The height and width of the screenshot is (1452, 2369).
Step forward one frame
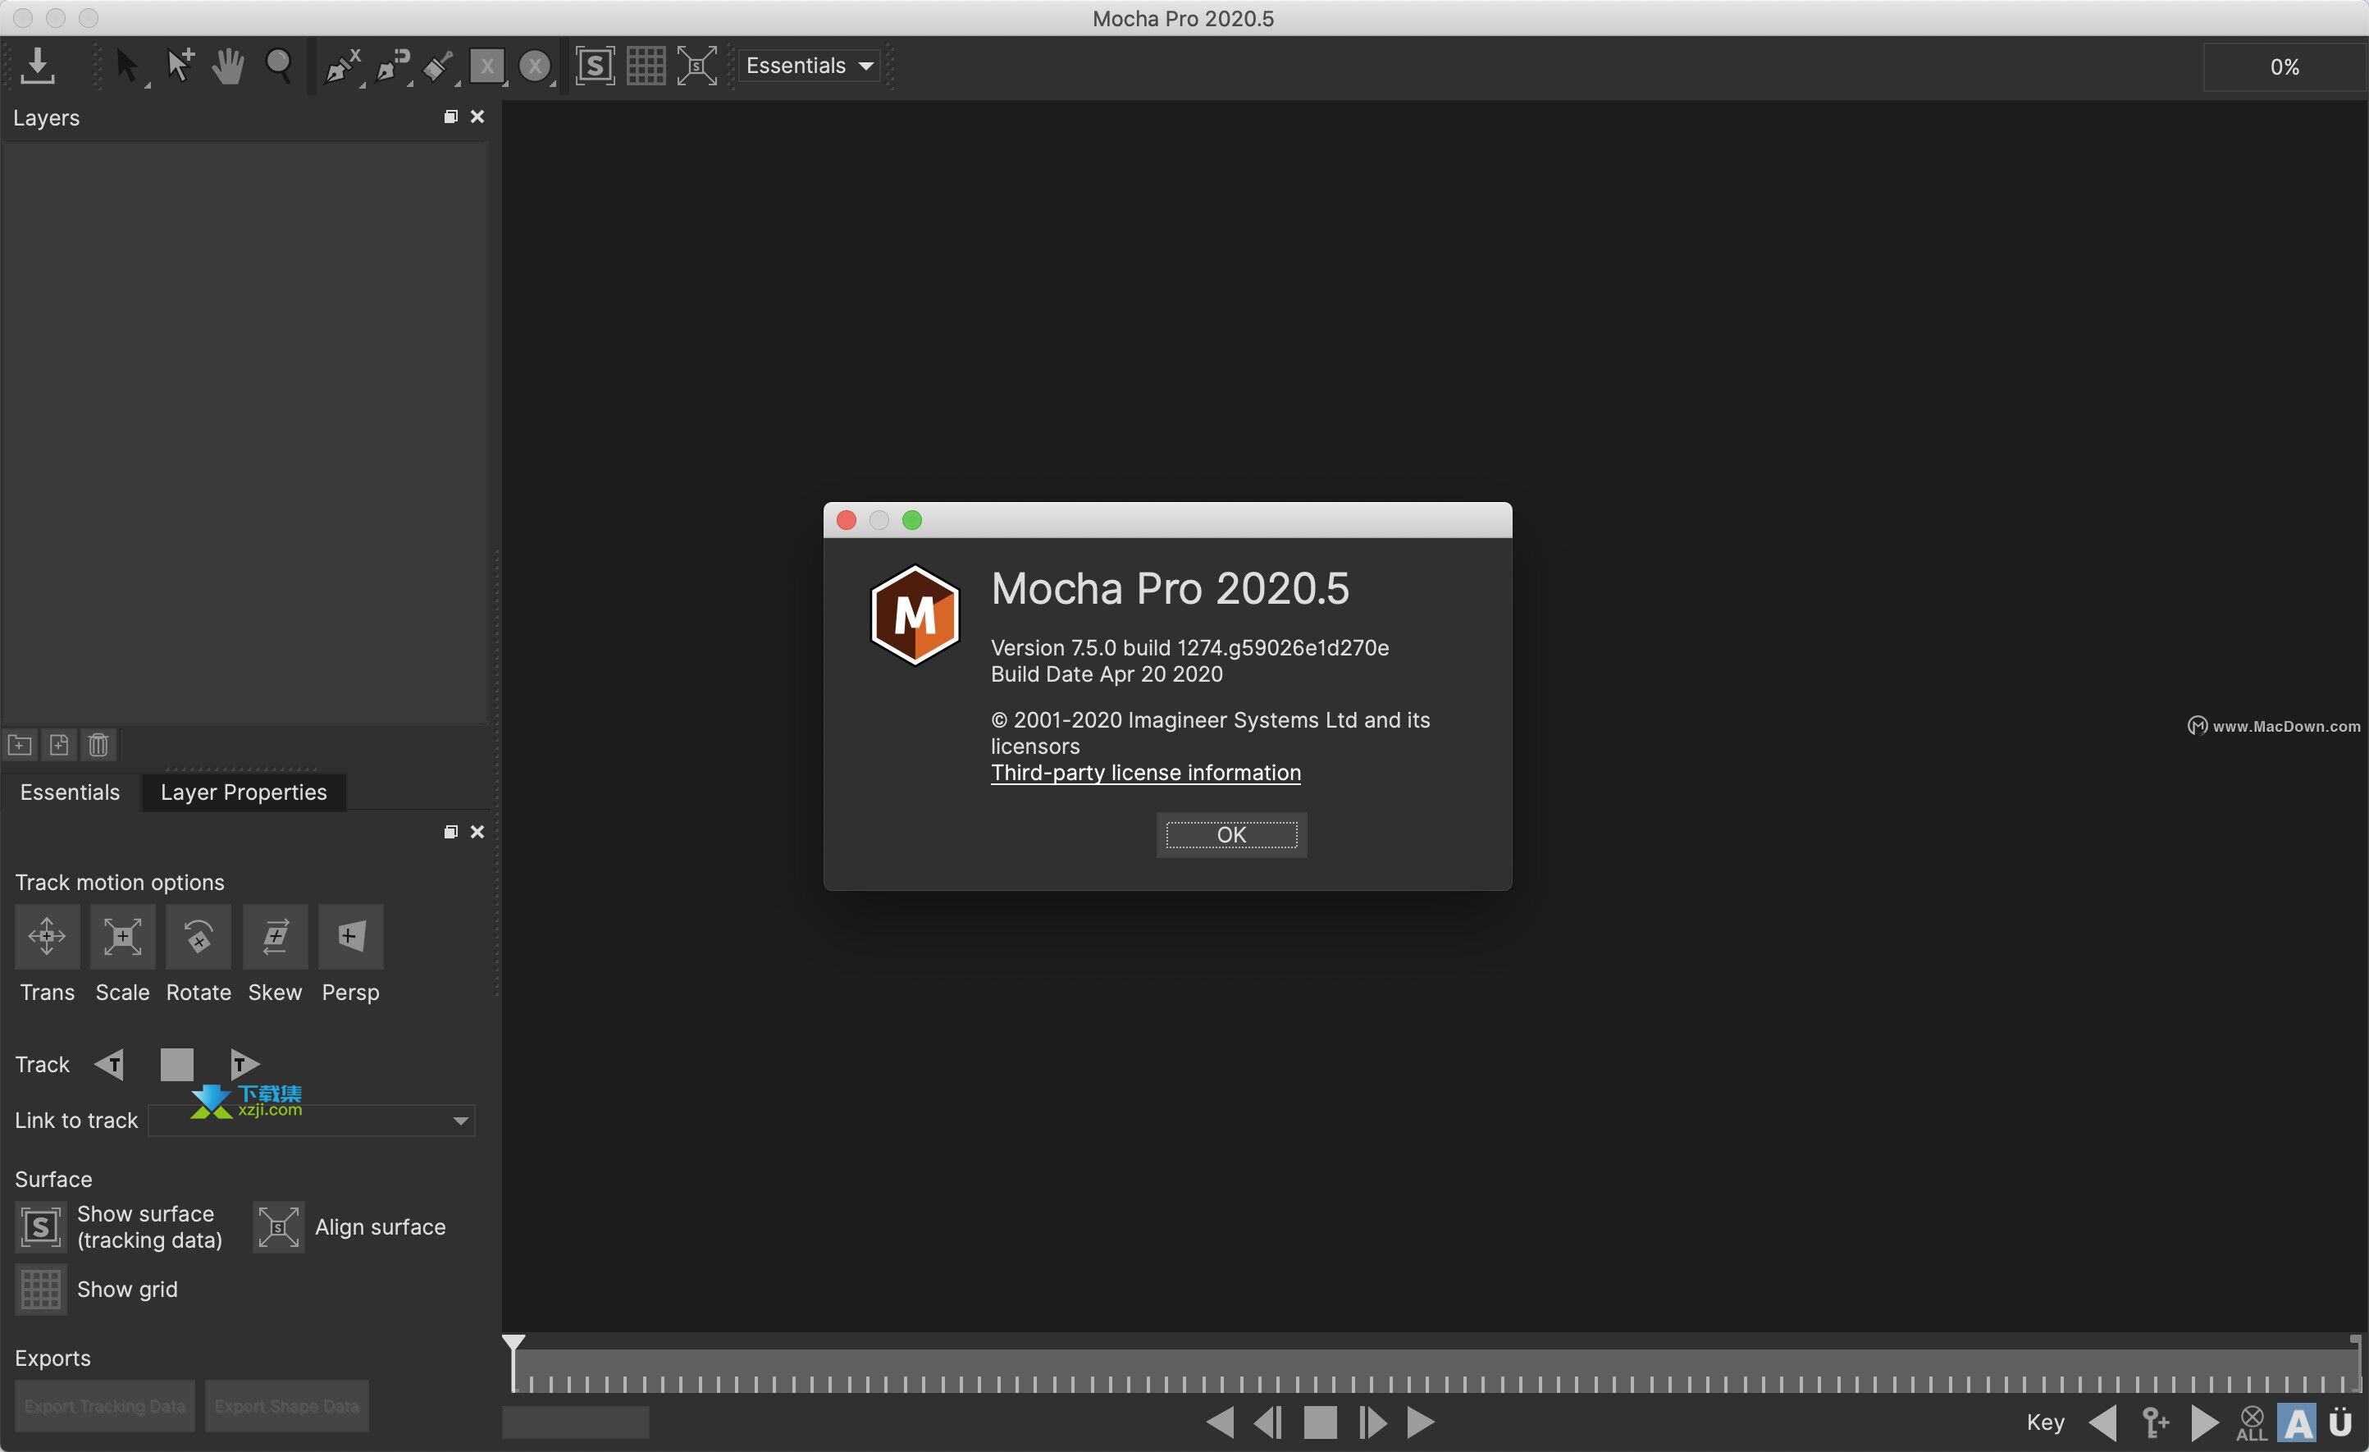pyautogui.click(x=1372, y=1423)
